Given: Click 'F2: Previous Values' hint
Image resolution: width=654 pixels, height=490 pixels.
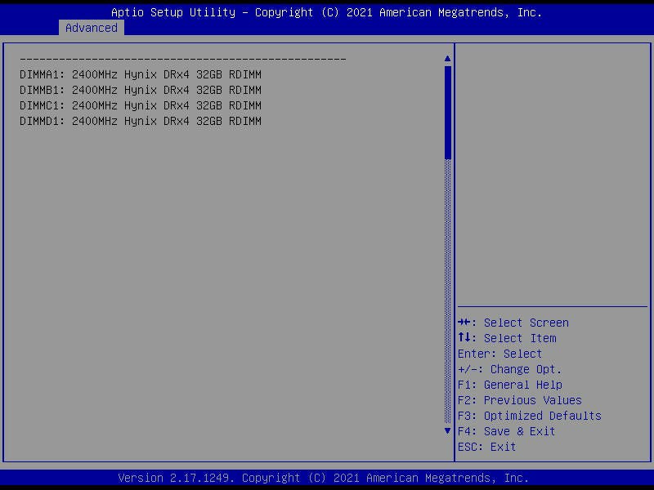Looking at the screenshot, I should pos(519,400).
